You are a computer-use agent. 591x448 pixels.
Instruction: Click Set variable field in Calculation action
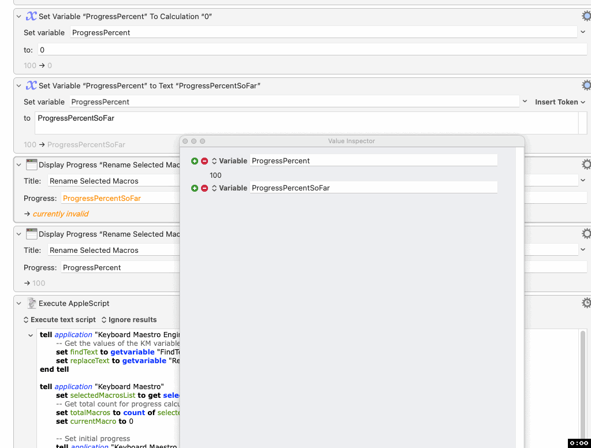[x=324, y=32]
